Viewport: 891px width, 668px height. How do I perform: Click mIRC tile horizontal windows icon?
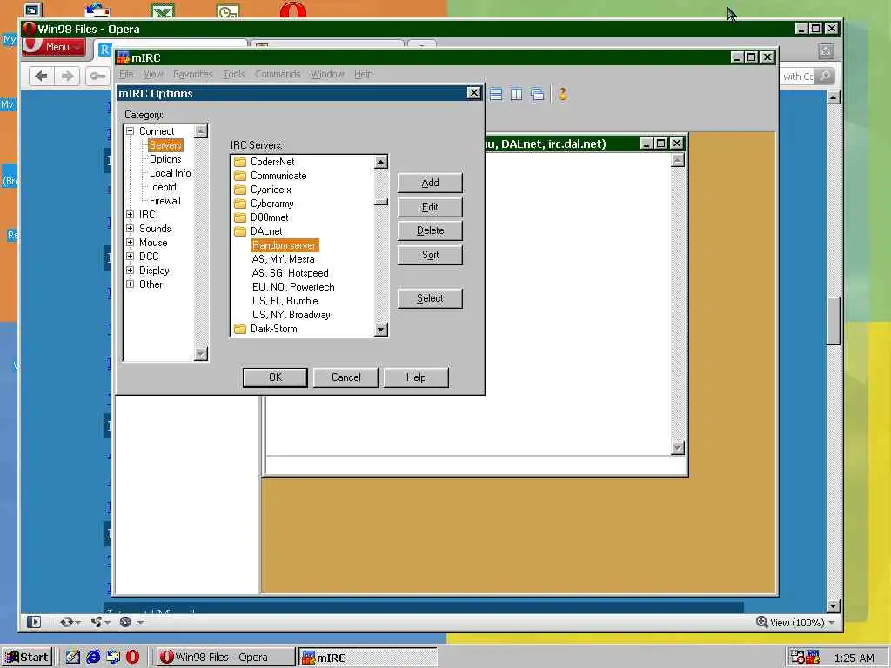(495, 94)
